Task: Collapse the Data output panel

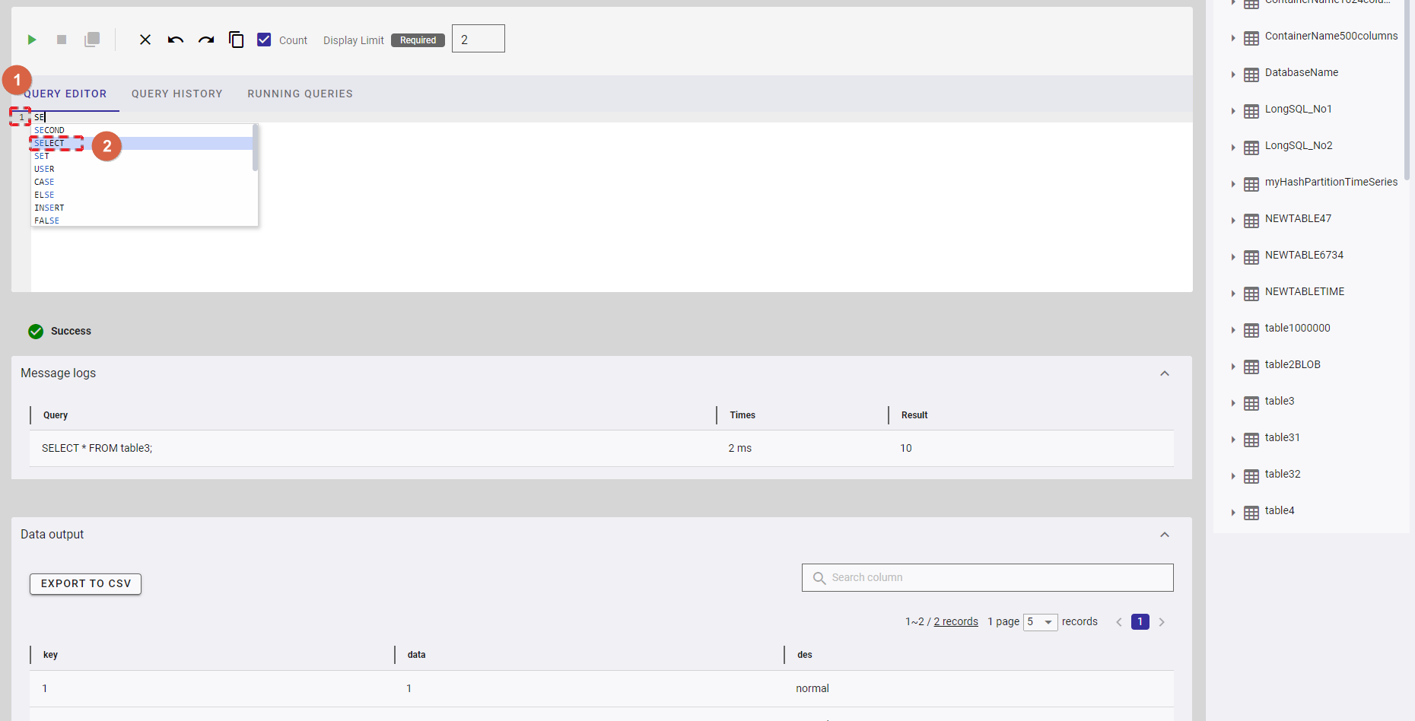Action: pos(1164,535)
